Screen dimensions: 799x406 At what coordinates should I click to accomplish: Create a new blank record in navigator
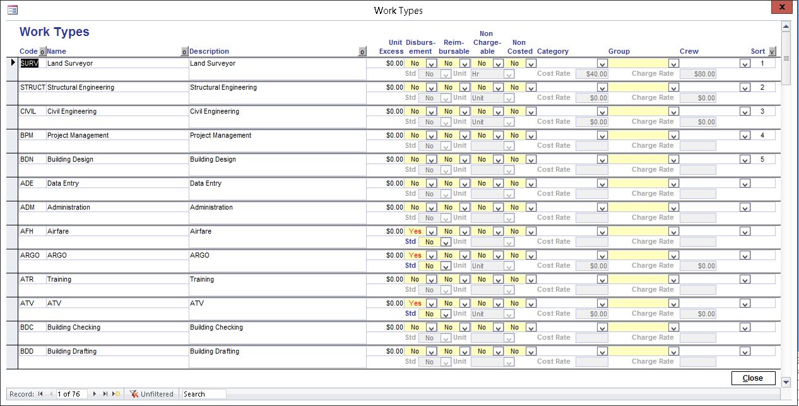tap(116, 394)
